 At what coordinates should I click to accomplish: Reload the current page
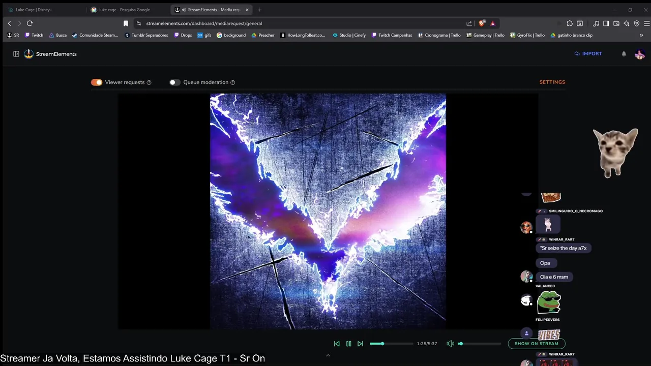point(29,23)
